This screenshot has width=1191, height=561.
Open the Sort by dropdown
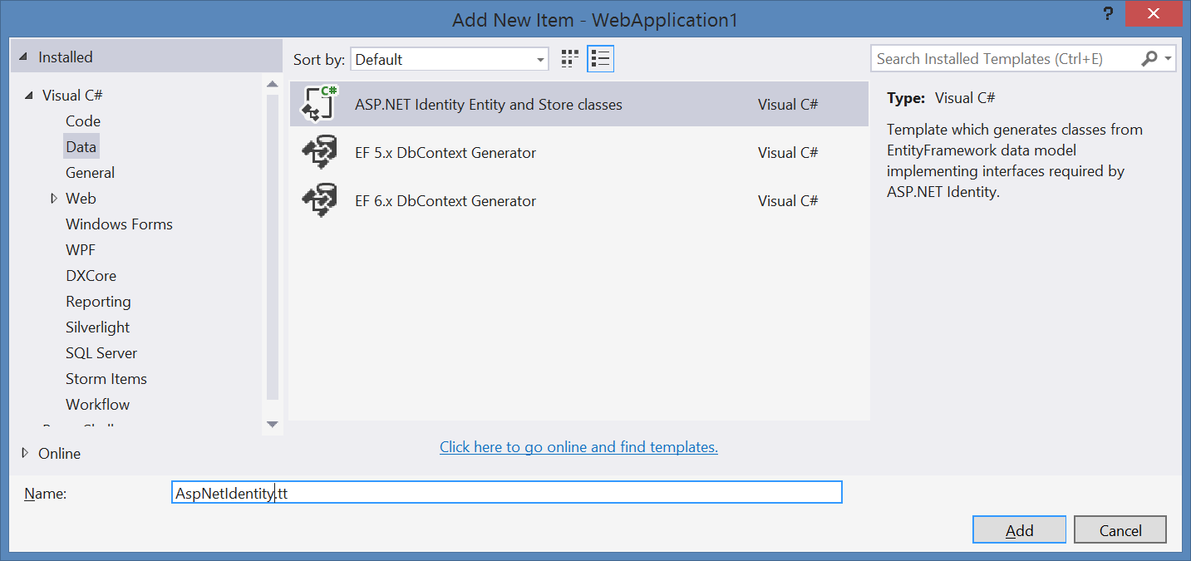pos(450,59)
